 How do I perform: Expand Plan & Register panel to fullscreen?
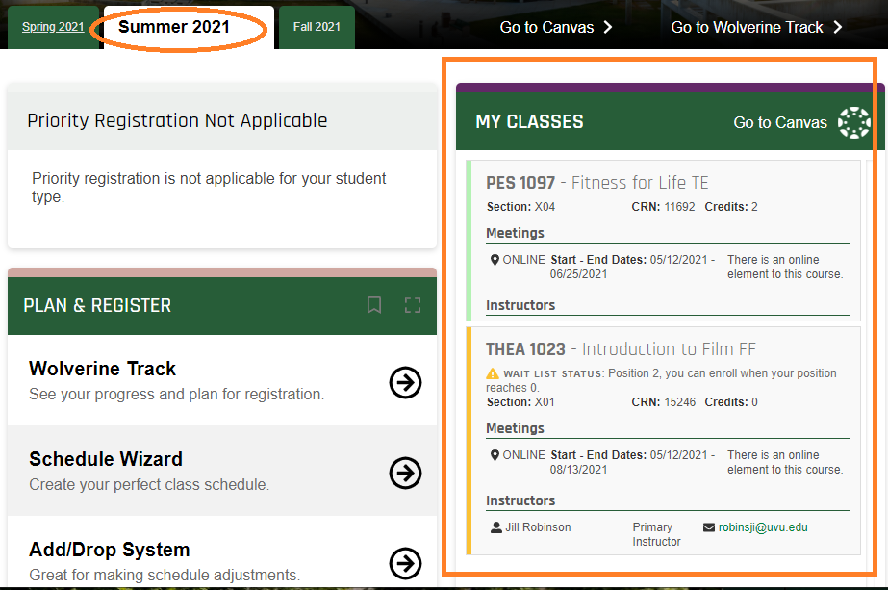(413, 305)
